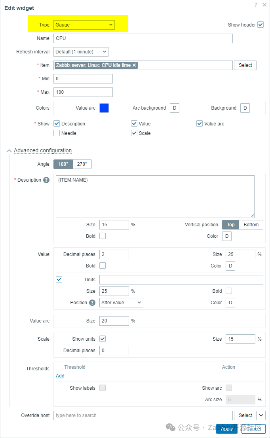The width and height of the screenshot is (270, 438).
Task: Open the blue Value arc color picker
Action: (104, 108)
